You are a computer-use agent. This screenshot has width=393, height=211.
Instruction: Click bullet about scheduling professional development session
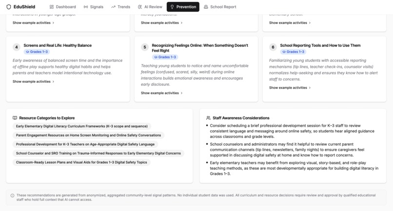click(292, 131)
